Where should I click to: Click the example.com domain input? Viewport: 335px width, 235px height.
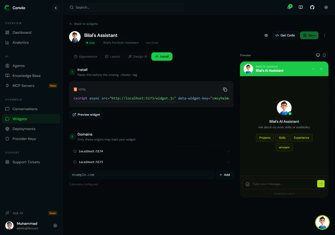tap(142, 175)
